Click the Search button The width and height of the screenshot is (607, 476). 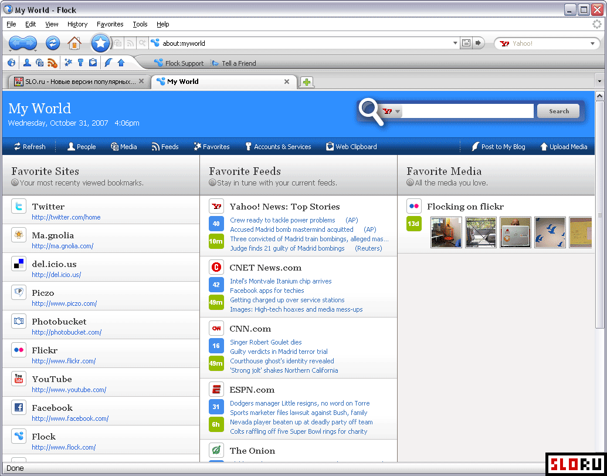coord(558,111)
